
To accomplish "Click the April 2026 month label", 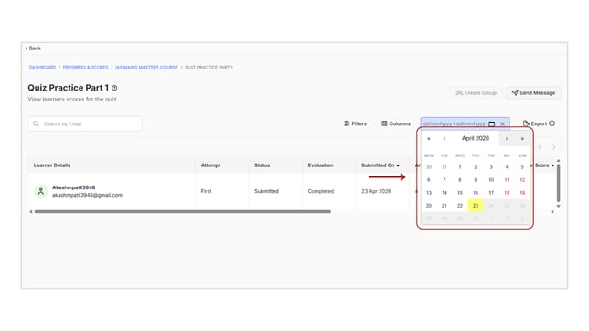I will 476,138.
